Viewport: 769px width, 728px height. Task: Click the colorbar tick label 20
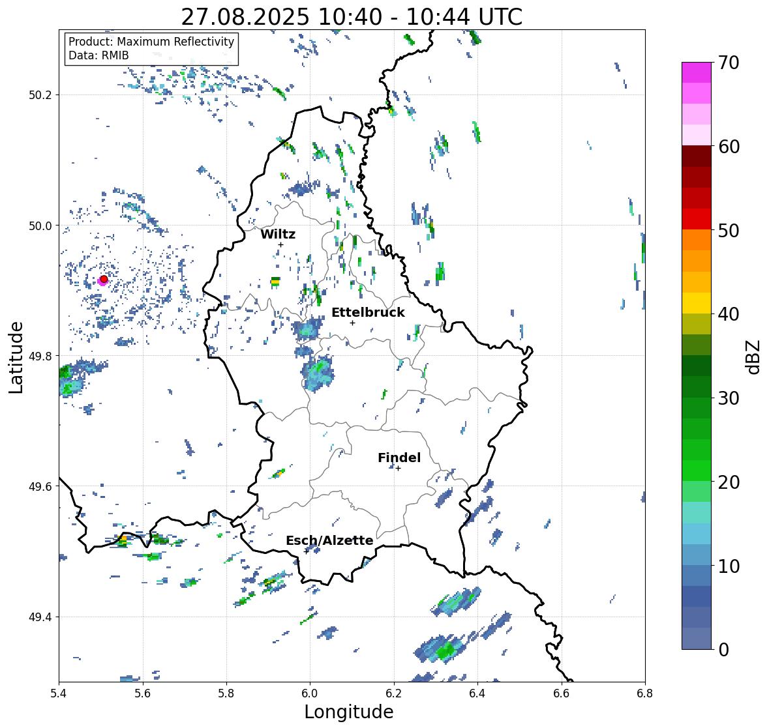729,482
